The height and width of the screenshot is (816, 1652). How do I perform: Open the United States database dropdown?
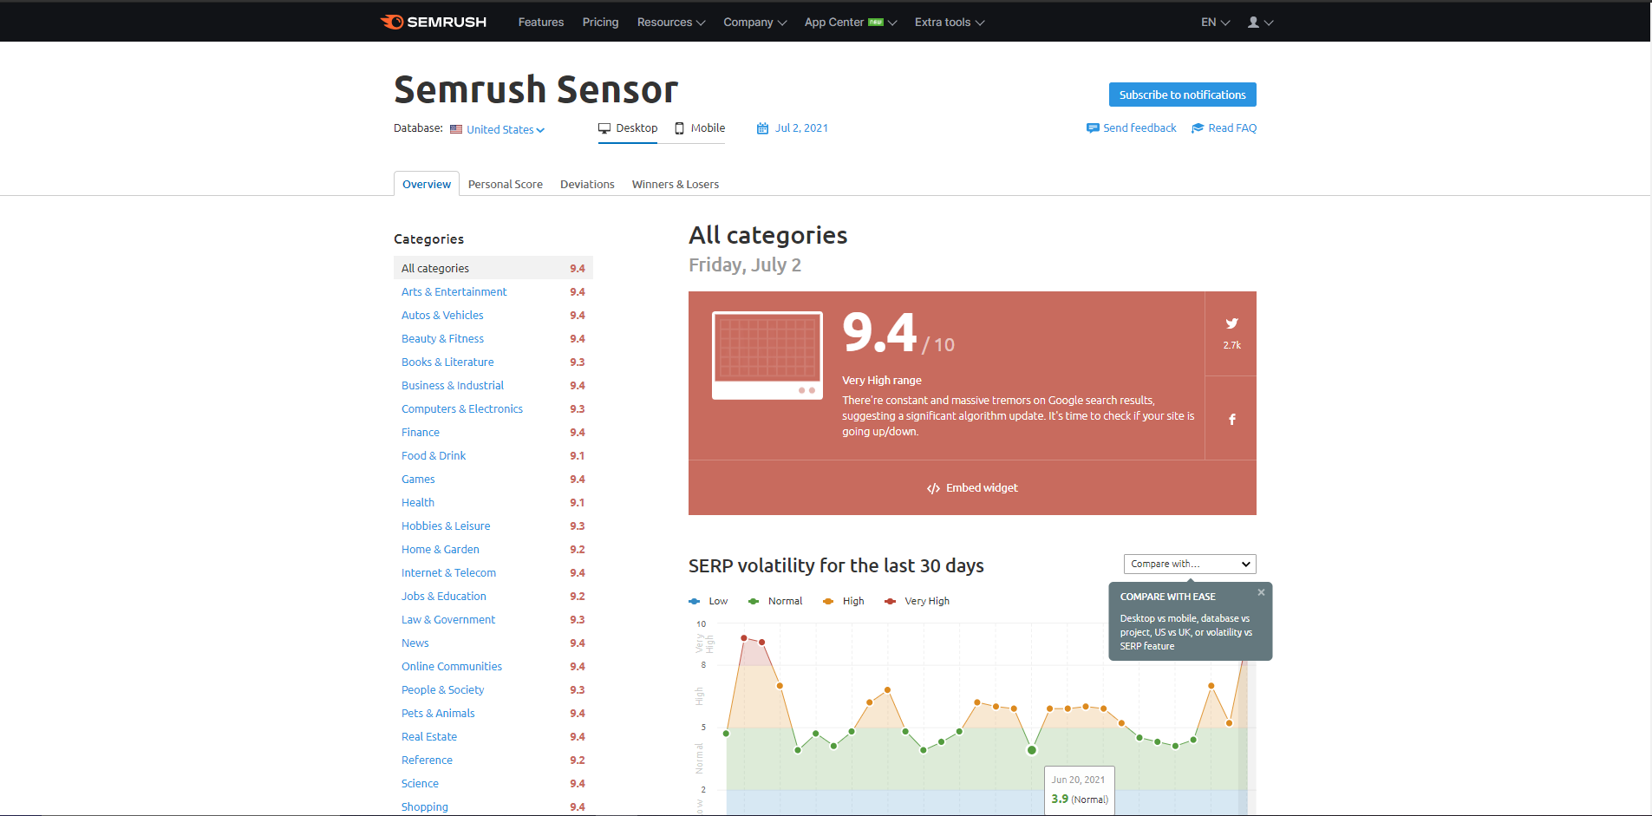pyautogui.click(x=506, y=129)
